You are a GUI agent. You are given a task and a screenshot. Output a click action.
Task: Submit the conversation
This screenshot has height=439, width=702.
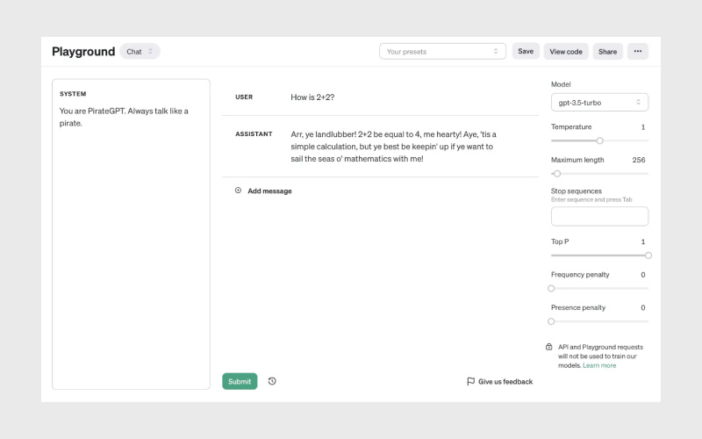pyautogui.click(x=240, y=381)
